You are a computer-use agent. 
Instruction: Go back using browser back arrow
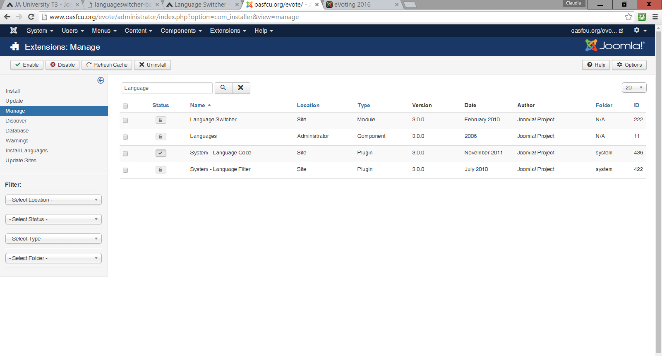click(7, 17)
